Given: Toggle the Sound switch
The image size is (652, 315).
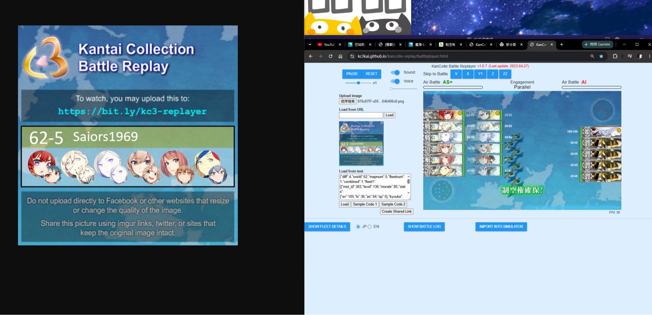Looking at the screenshot, I should 395,72.
